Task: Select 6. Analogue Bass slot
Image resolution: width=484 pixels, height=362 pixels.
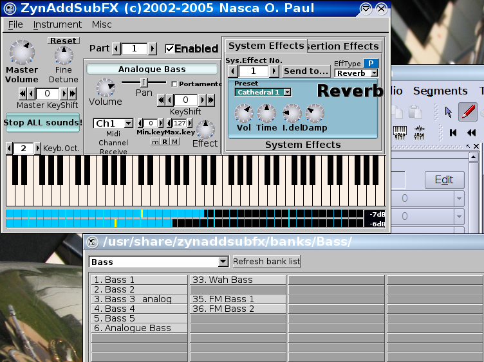Action: click(x=140, y=328)
